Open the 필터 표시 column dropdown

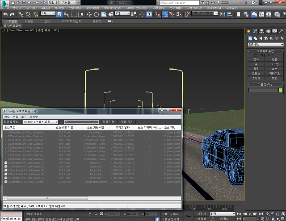click(x=41, y=121)
